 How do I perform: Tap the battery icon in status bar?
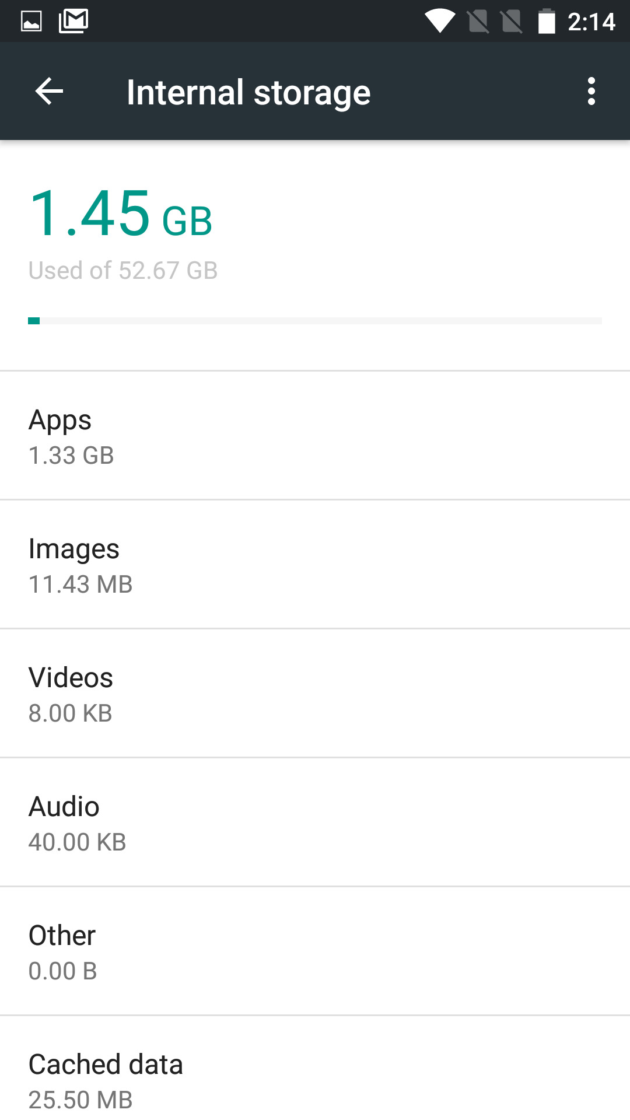(x=547, y=22)
